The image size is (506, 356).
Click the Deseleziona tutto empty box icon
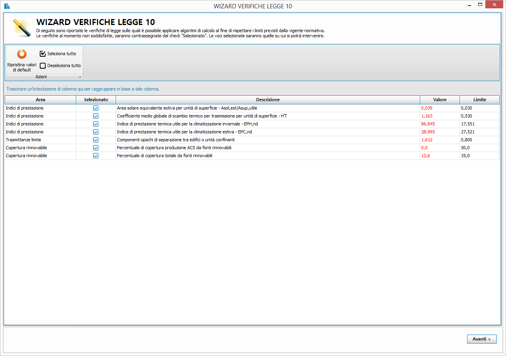pyautogui.click(x=43, y=66)
